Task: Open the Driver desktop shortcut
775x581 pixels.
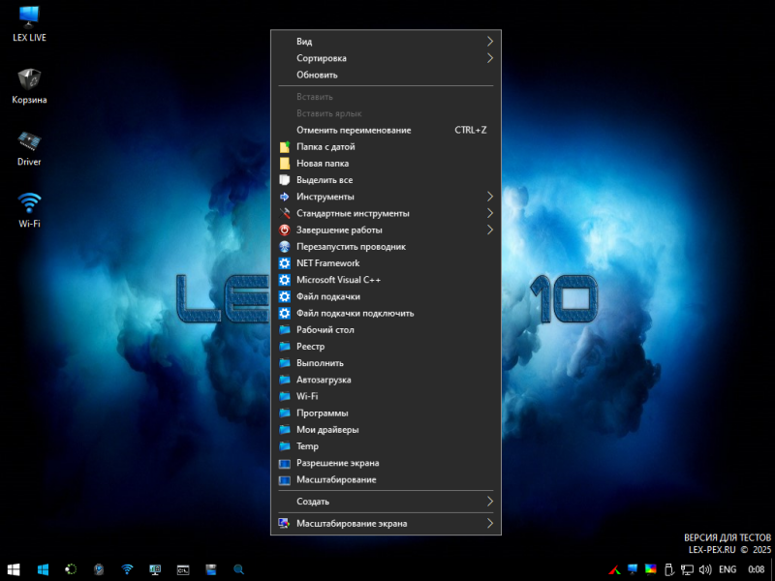Action: [x=30, y=141]
